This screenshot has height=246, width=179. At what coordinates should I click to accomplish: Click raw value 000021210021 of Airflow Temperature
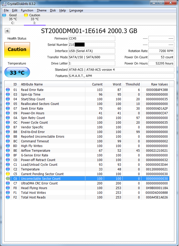[x=157, y=150]
